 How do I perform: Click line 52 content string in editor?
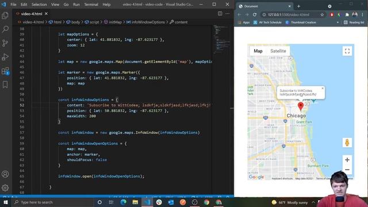click(x=149, y=105)
